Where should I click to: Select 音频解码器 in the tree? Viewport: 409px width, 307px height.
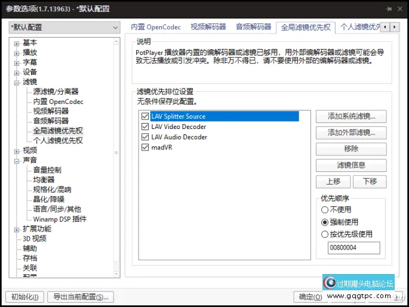[x=51, y=121]
